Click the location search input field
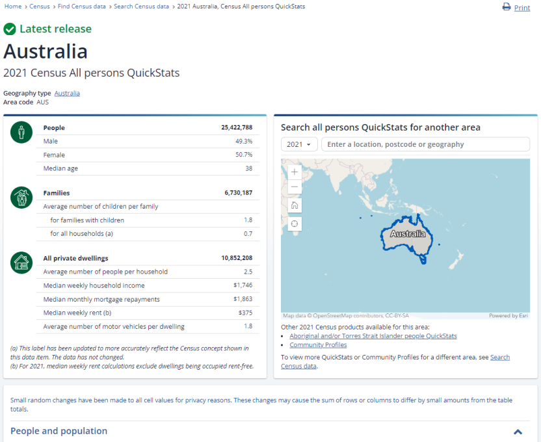 pos(425,144)
